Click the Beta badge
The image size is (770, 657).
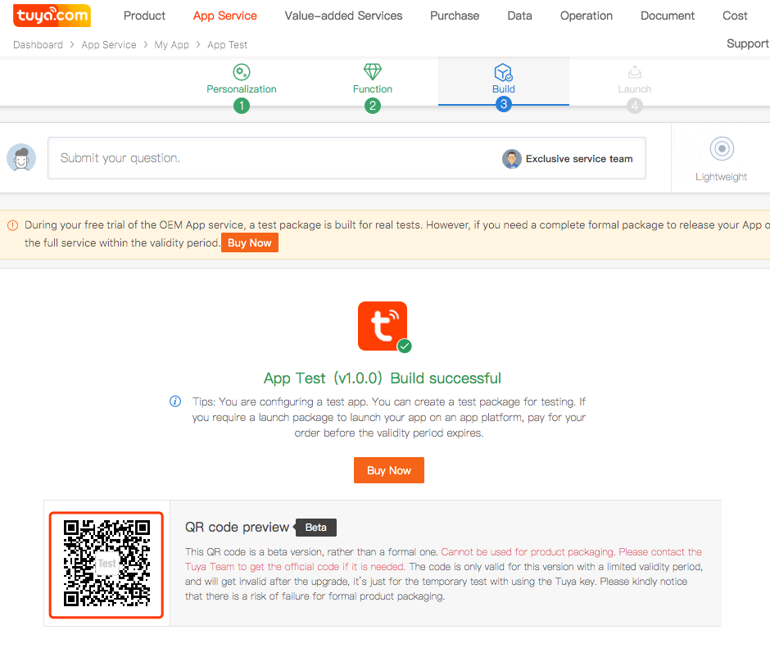[315, 528]
